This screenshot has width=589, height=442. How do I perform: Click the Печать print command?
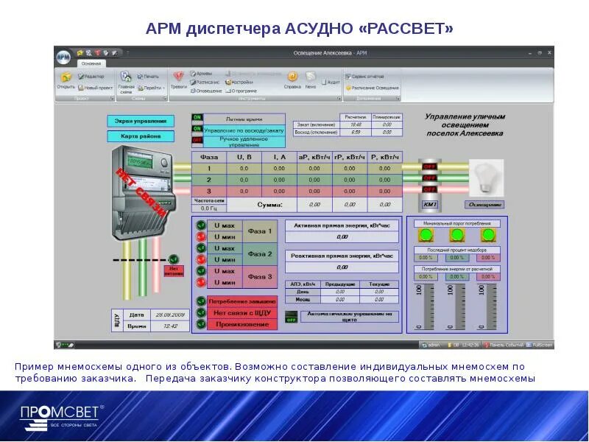(x=148, y=77)
